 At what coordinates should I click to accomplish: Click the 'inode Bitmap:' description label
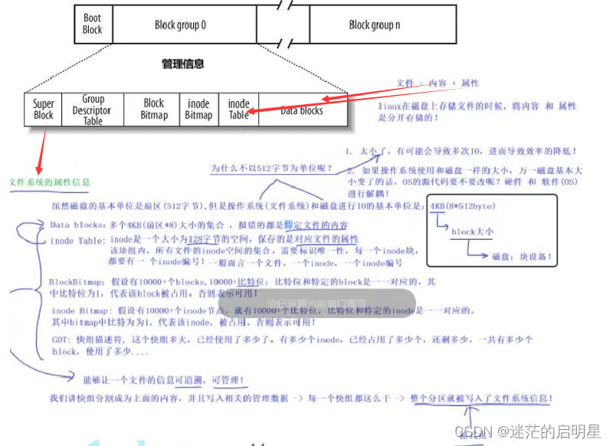click(x=82, y=311)
